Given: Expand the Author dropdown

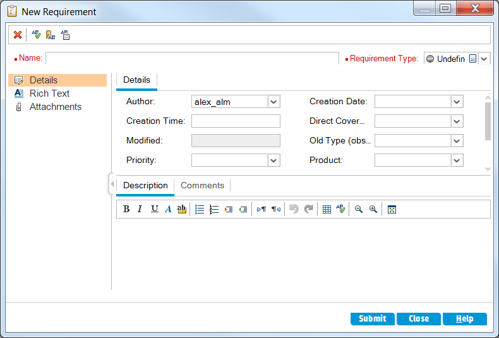Looking at the screenshot, I should pyautogui.click(x=274, y=102).
